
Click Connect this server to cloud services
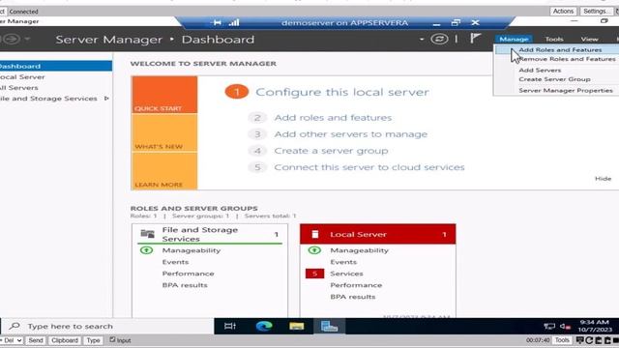[369, 167]
